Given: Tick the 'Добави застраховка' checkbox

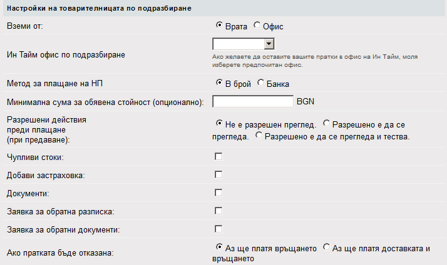Looking at the screenshot, I should click(x=219, y=174).
